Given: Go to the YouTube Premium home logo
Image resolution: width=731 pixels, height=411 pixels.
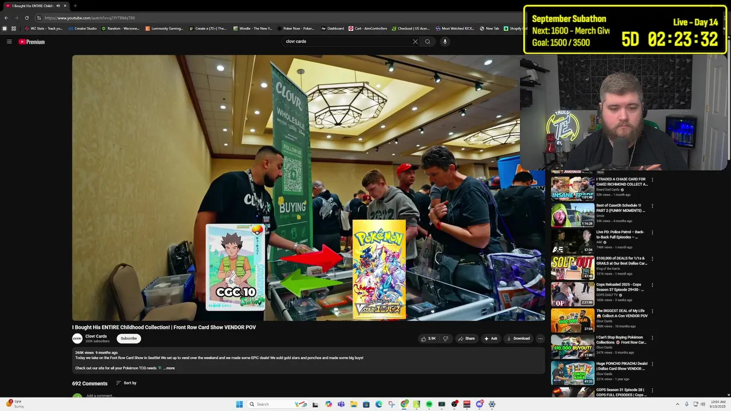Looking at the screenshot, I should coord(31,42).
